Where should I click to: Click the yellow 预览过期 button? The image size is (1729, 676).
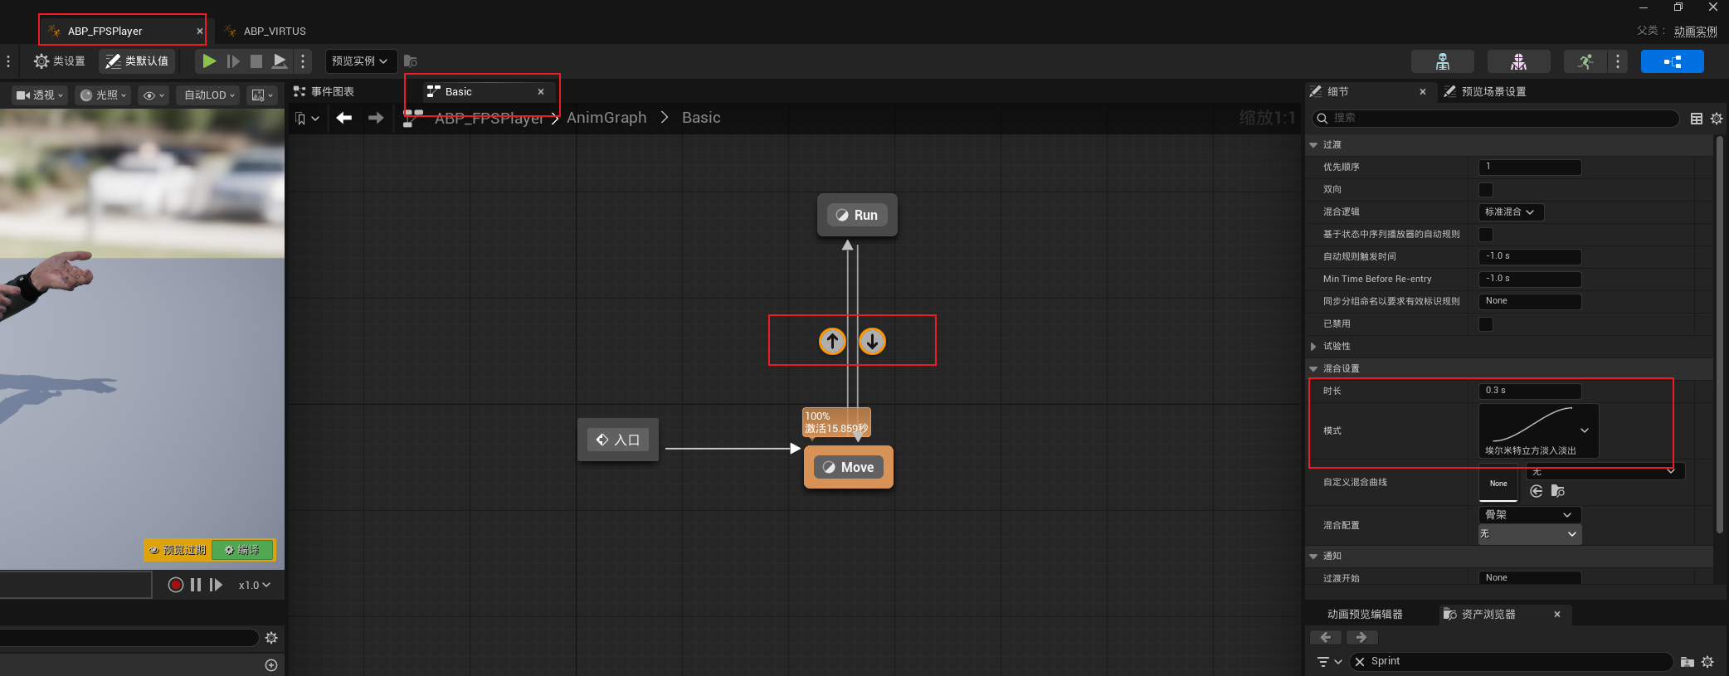coord(178,550)
